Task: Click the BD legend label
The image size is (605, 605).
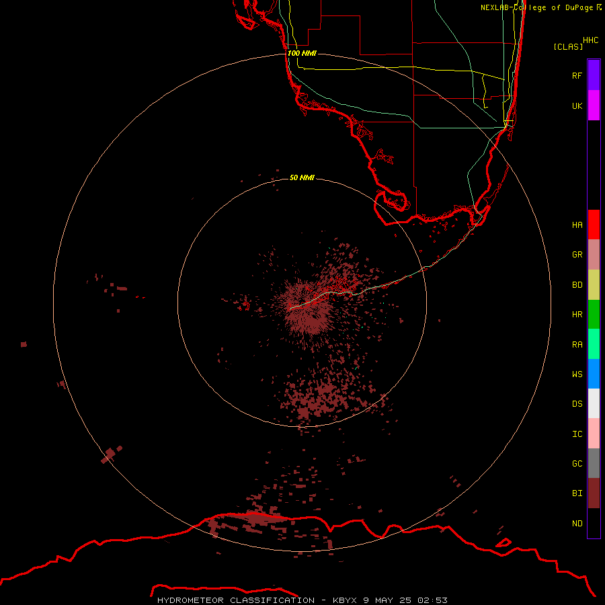Action: click(577, 285)
